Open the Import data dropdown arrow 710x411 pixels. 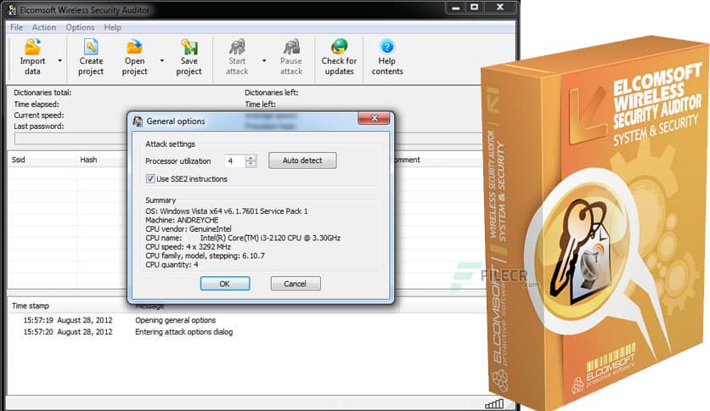click(x=59, y=60)
